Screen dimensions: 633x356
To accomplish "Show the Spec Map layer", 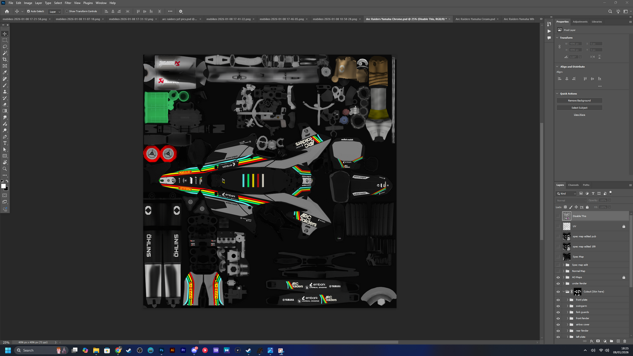I will point(558,257).
